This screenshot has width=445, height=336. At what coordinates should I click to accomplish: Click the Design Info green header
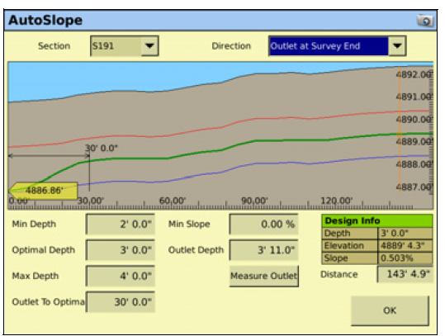[x=377, y=220]
